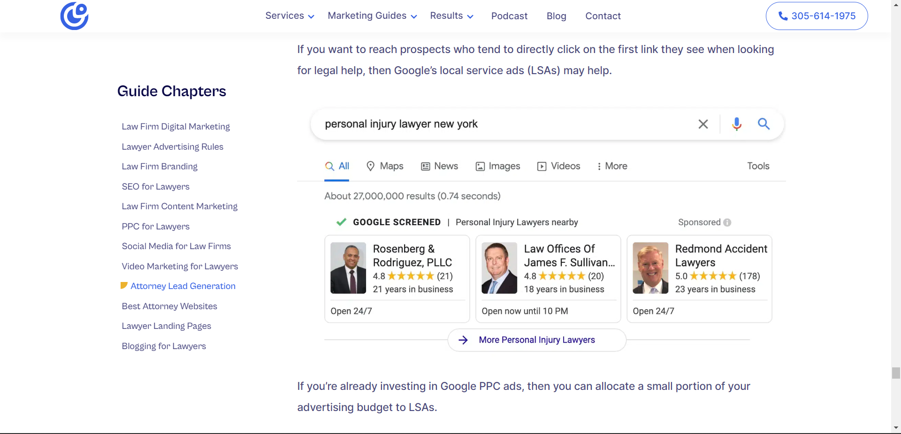
Task: Click the 4.8 star rating with 20 reviews
Action: [564, 276]
